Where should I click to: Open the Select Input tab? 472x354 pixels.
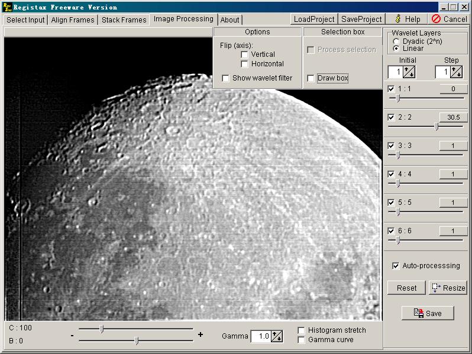pos(25,20)
